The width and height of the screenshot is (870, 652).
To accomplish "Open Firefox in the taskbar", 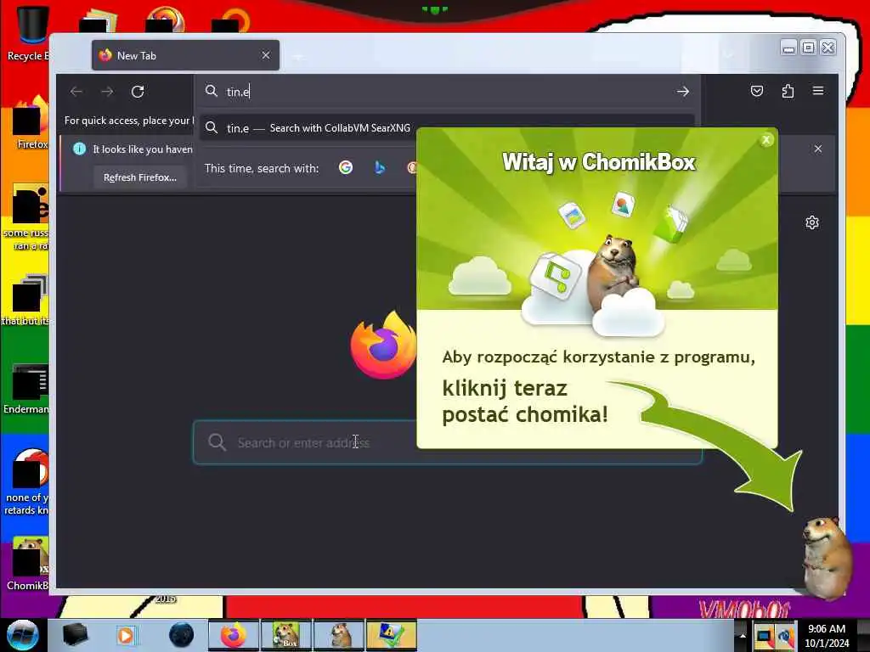I will pyautogui.click(x=234, y=635).
